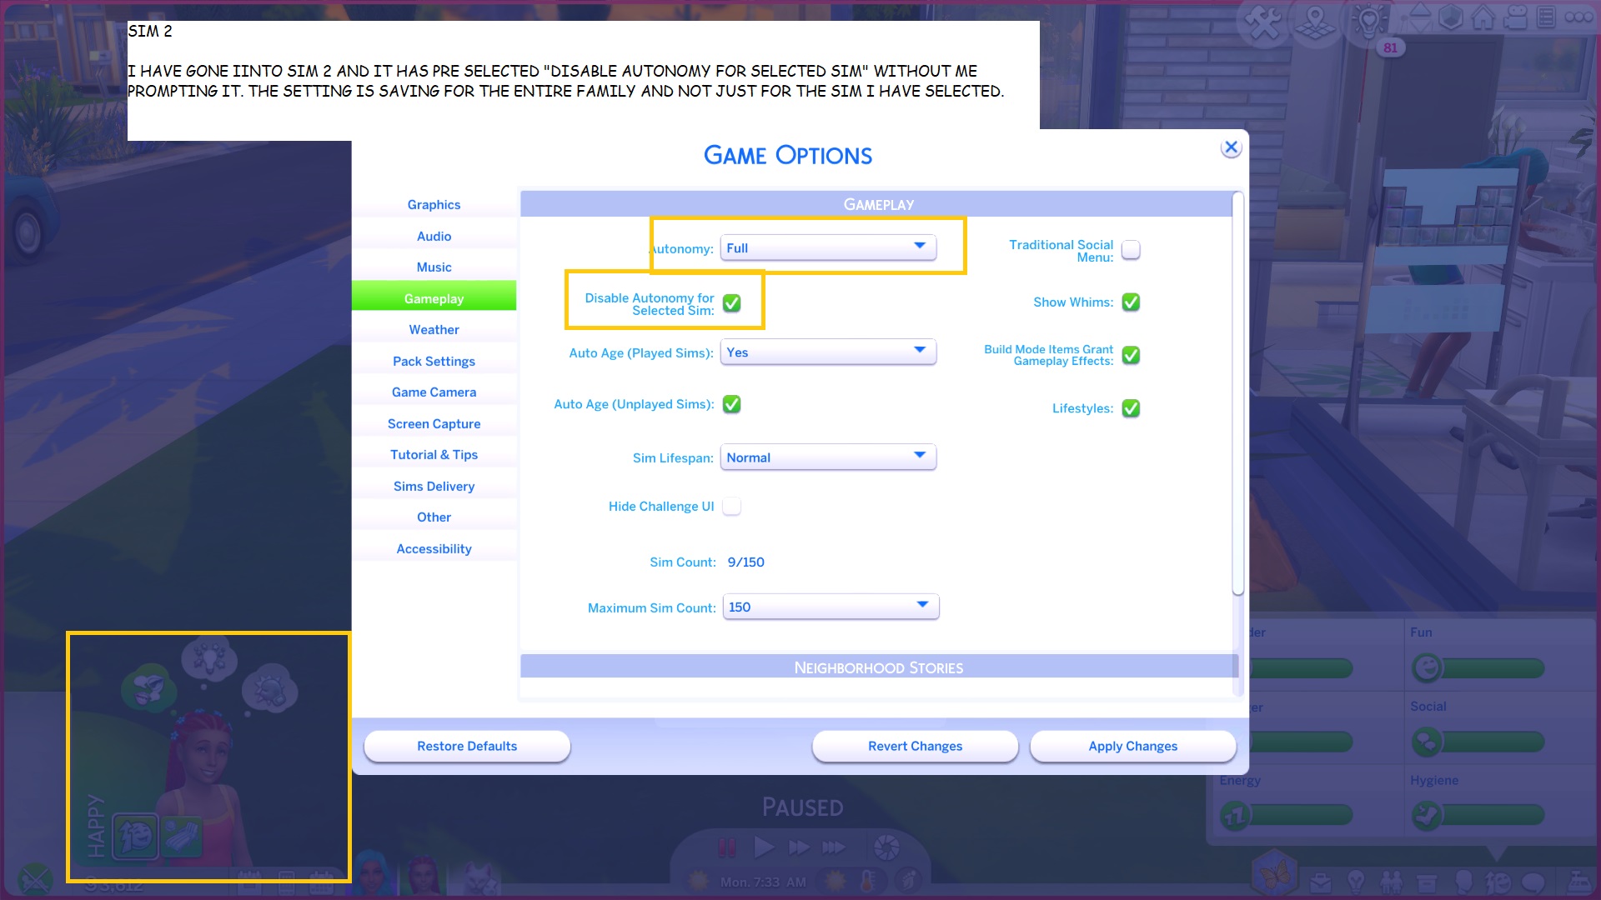
Task: Click the Manage Worlds map pin icon
Action: click(1316, 22)
